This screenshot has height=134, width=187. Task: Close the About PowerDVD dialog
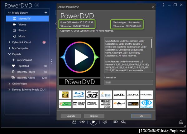153,7
